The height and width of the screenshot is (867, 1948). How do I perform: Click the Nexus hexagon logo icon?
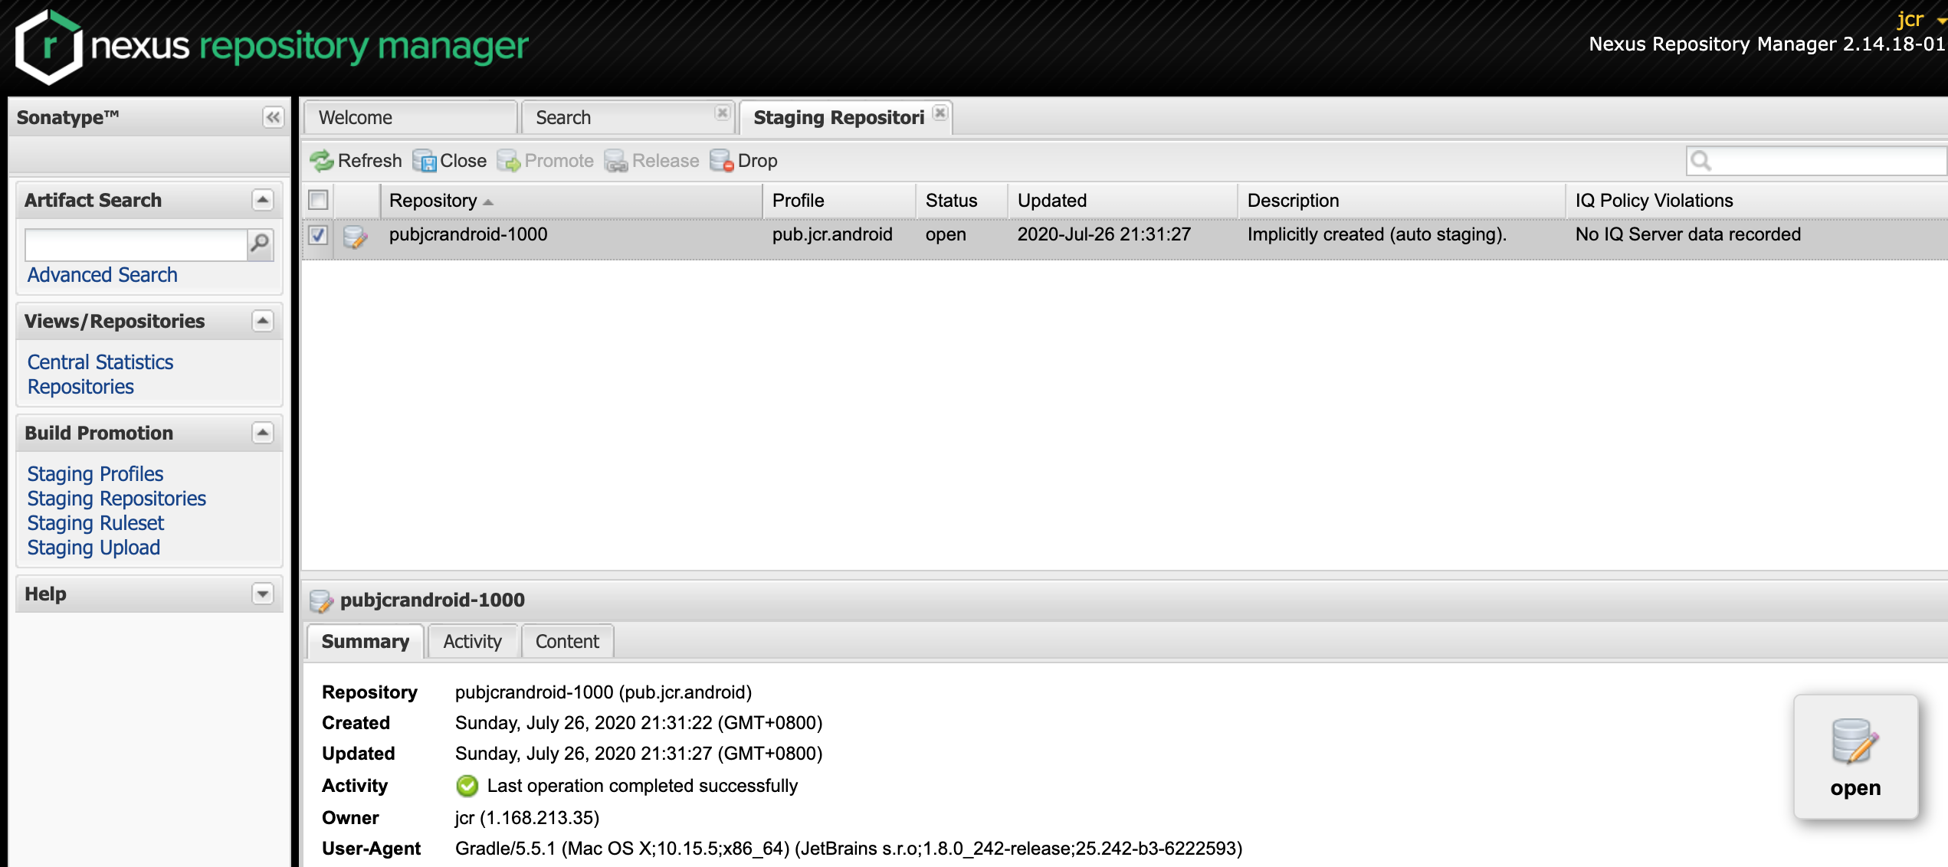click(49, 46)
